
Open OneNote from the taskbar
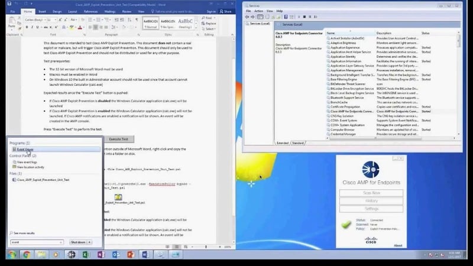point(101,255)
